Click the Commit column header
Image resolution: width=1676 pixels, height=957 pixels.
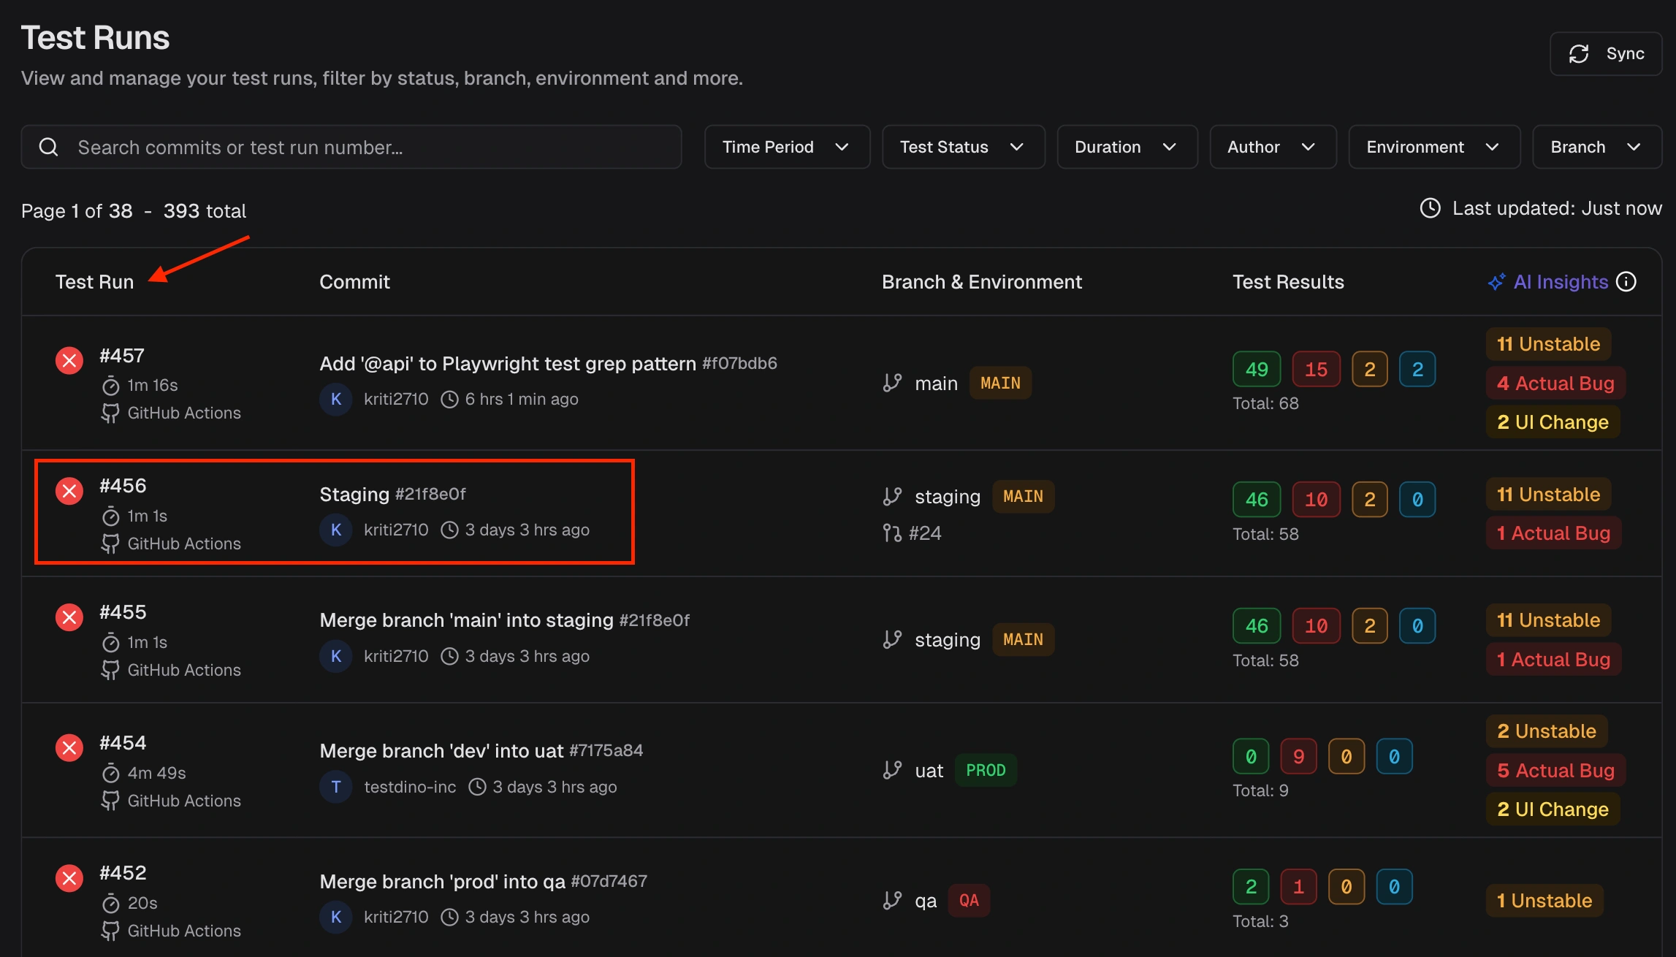pyautogui.click(x=354, y=282)
